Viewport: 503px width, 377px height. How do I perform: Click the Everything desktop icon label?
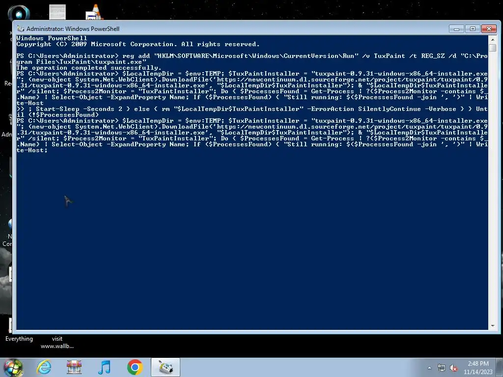[19, 339]
